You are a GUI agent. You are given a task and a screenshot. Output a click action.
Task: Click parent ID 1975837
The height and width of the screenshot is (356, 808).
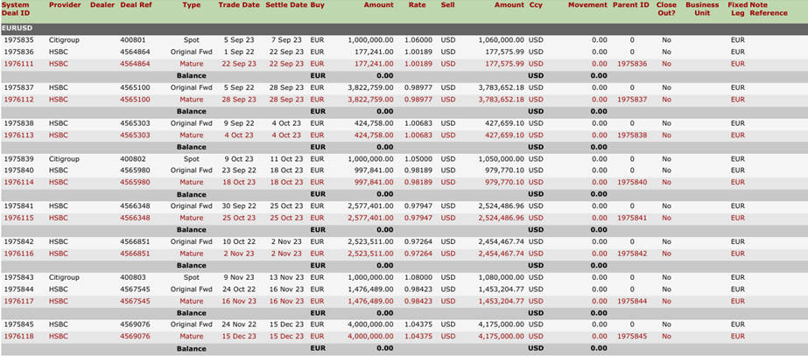tap(632, 100)
